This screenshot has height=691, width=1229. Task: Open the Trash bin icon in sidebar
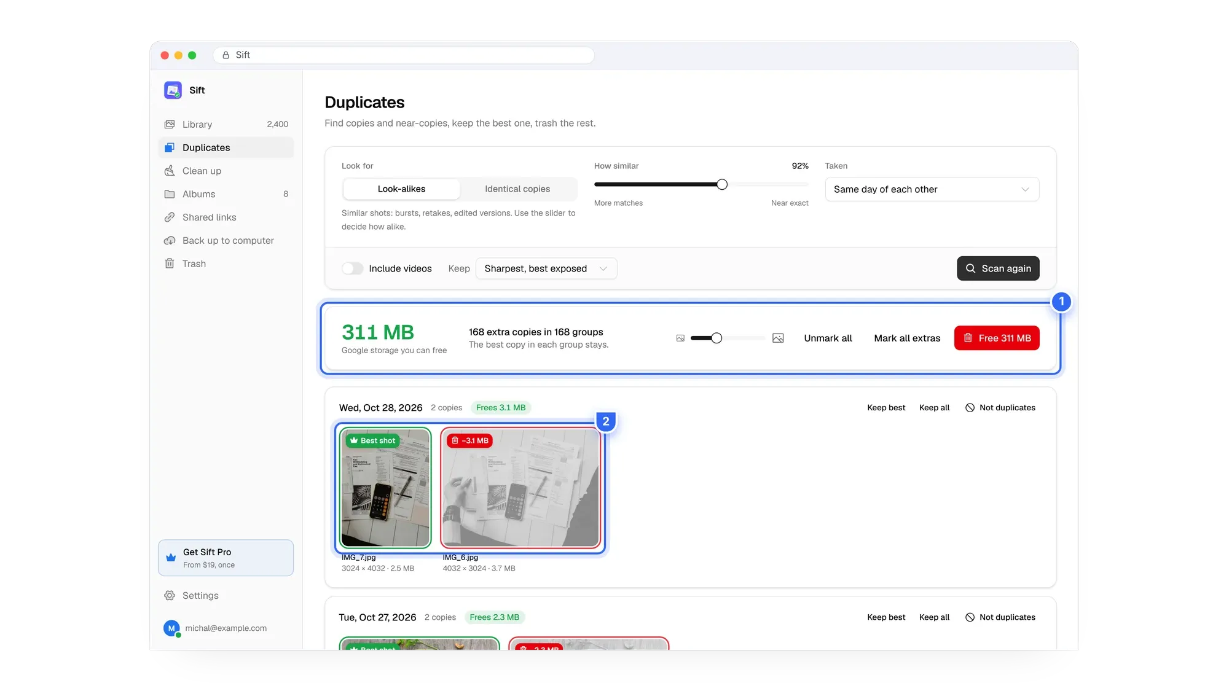point(170,264)
